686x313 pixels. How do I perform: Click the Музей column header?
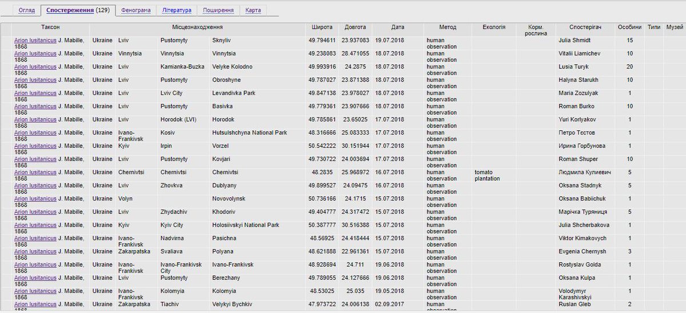click(x=675, y=27)
